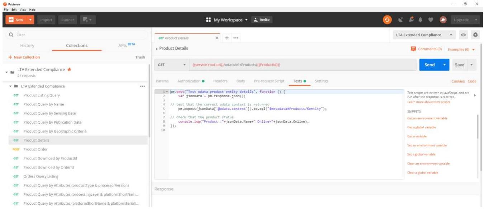
Task: Open tab options ellipsis menu
Action: tap(236, 38)
